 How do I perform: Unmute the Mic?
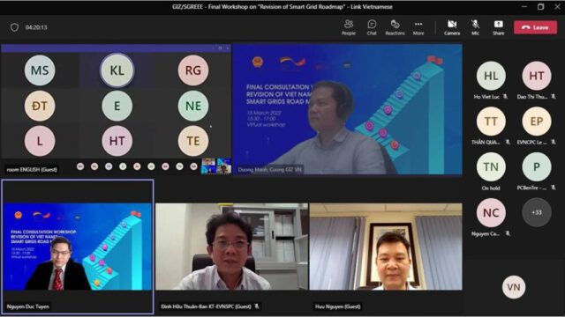[x=475, y=27]
